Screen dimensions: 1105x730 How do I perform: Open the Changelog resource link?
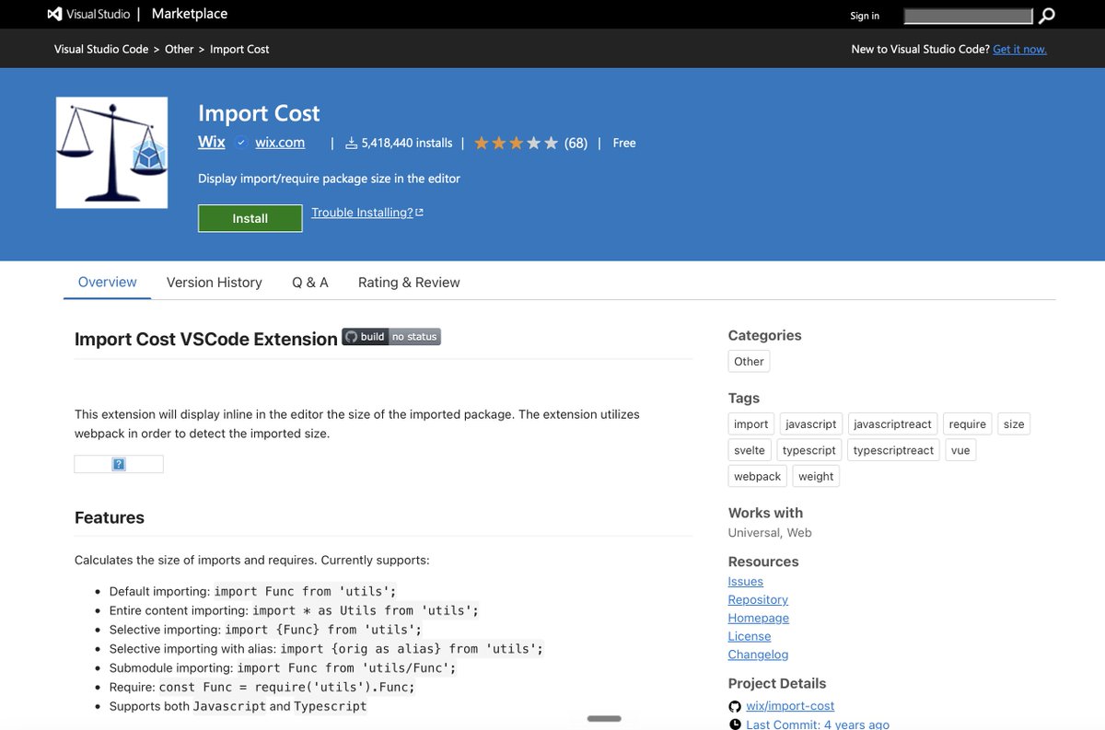click(759, 655)
